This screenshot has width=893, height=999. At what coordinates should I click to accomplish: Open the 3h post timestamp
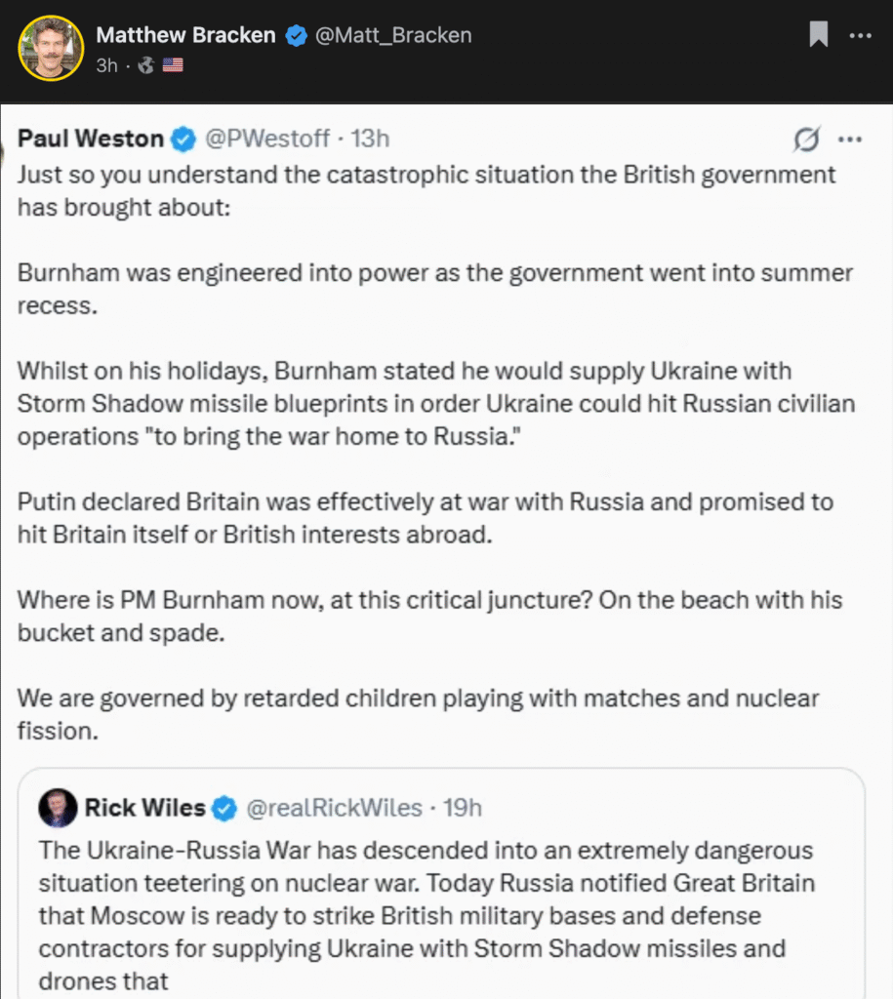[107, 65]
